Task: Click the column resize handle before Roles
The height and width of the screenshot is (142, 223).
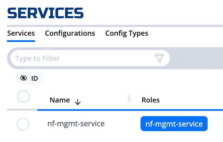Action: click(129, 99)
